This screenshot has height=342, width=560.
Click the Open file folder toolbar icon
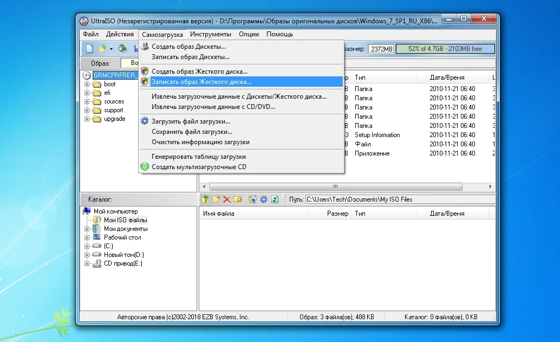click(101, 49)
